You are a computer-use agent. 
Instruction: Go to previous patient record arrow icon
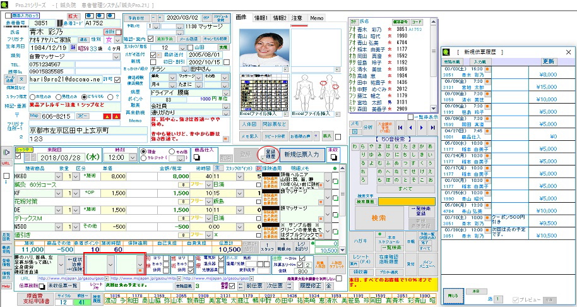pos(411,128)
